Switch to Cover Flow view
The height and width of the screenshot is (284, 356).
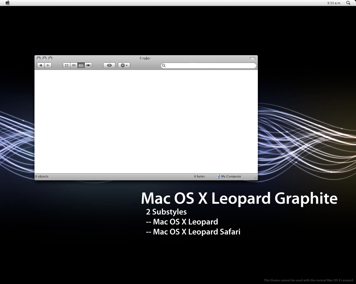pos(88,65)
